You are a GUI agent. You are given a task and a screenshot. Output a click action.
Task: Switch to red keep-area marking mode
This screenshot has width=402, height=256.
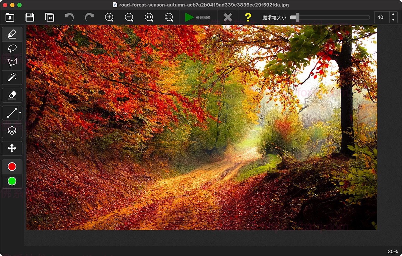[12, 166]
